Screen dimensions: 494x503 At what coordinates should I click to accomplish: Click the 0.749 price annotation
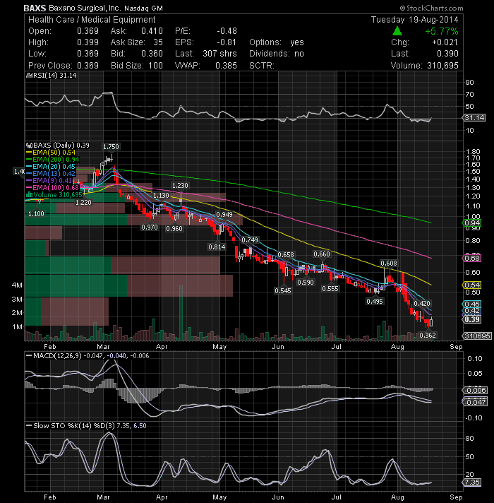coord(250,239)
